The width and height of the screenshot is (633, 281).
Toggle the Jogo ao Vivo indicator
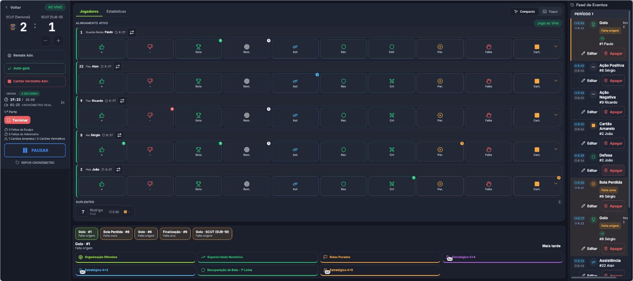point(548,23)
